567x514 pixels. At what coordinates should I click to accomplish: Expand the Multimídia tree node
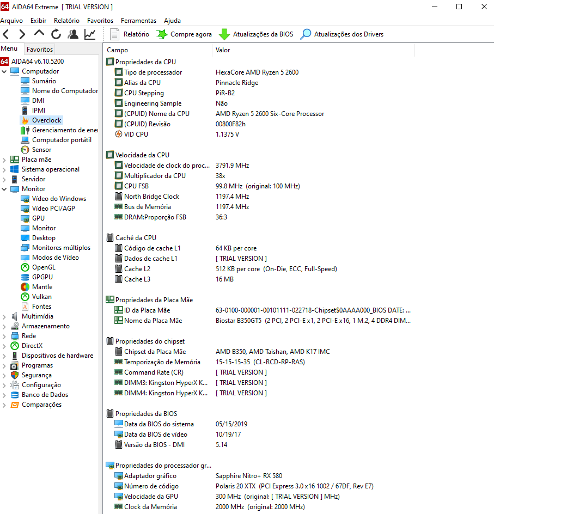pos(4,317)
